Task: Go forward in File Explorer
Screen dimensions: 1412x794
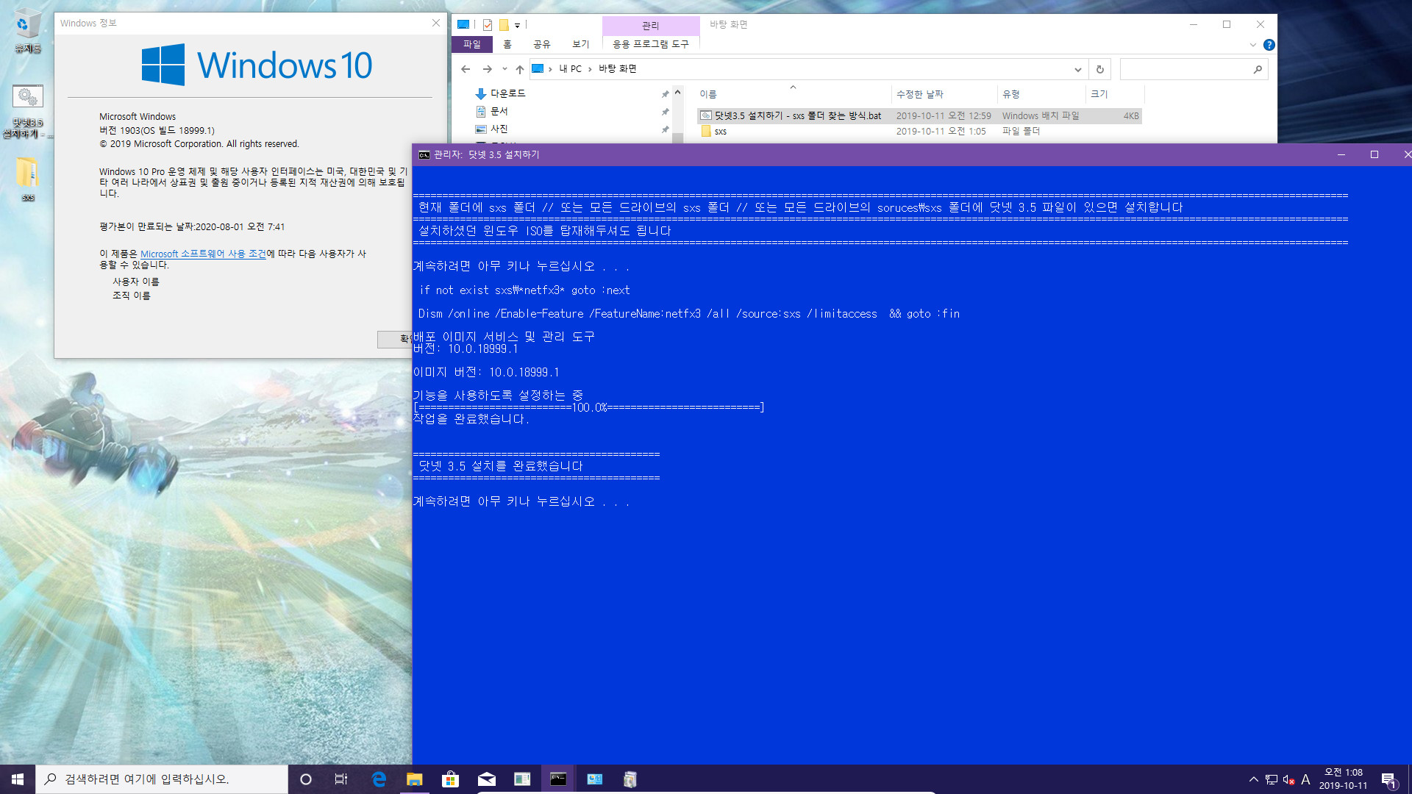Action: pyautogui.click(x=487, y=69)
